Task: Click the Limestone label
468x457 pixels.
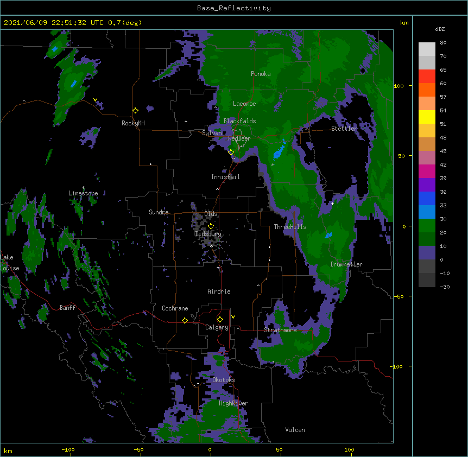Action: tap(83, 193)
